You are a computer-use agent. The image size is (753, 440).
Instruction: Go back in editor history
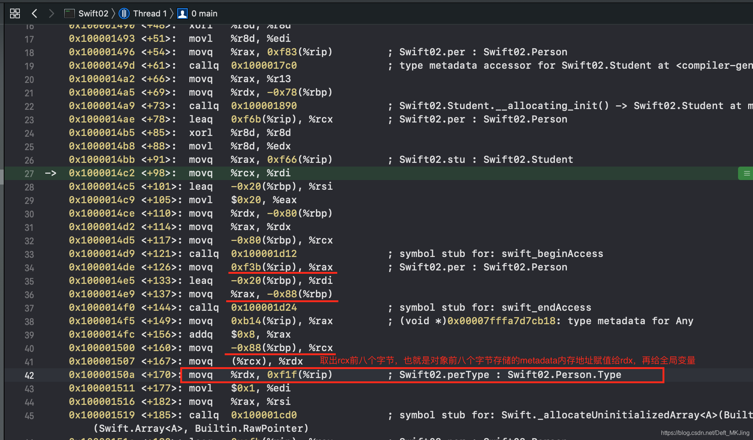pos(34,14)
